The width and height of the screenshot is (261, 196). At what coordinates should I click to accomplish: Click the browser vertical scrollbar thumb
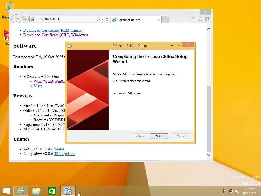click(x=209, y=118)
